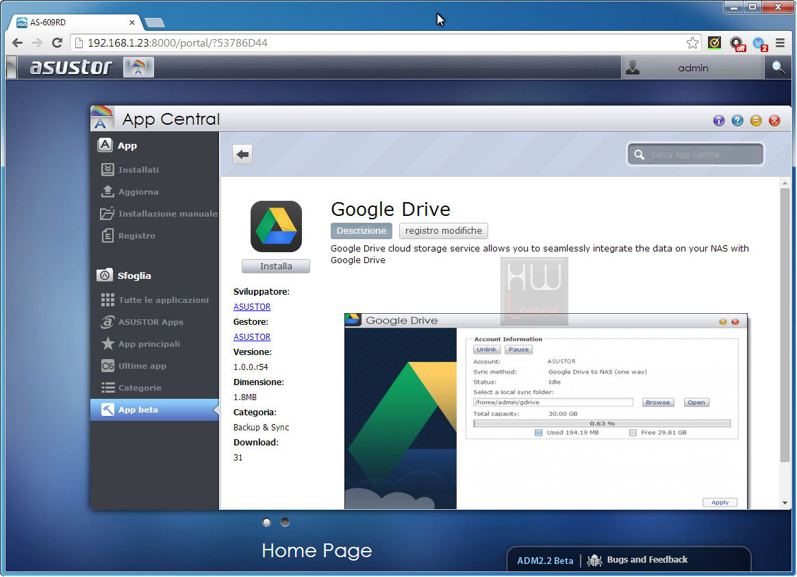
Task: Click the App Central vertical scrollbar
Action: (x=785, y=326)
